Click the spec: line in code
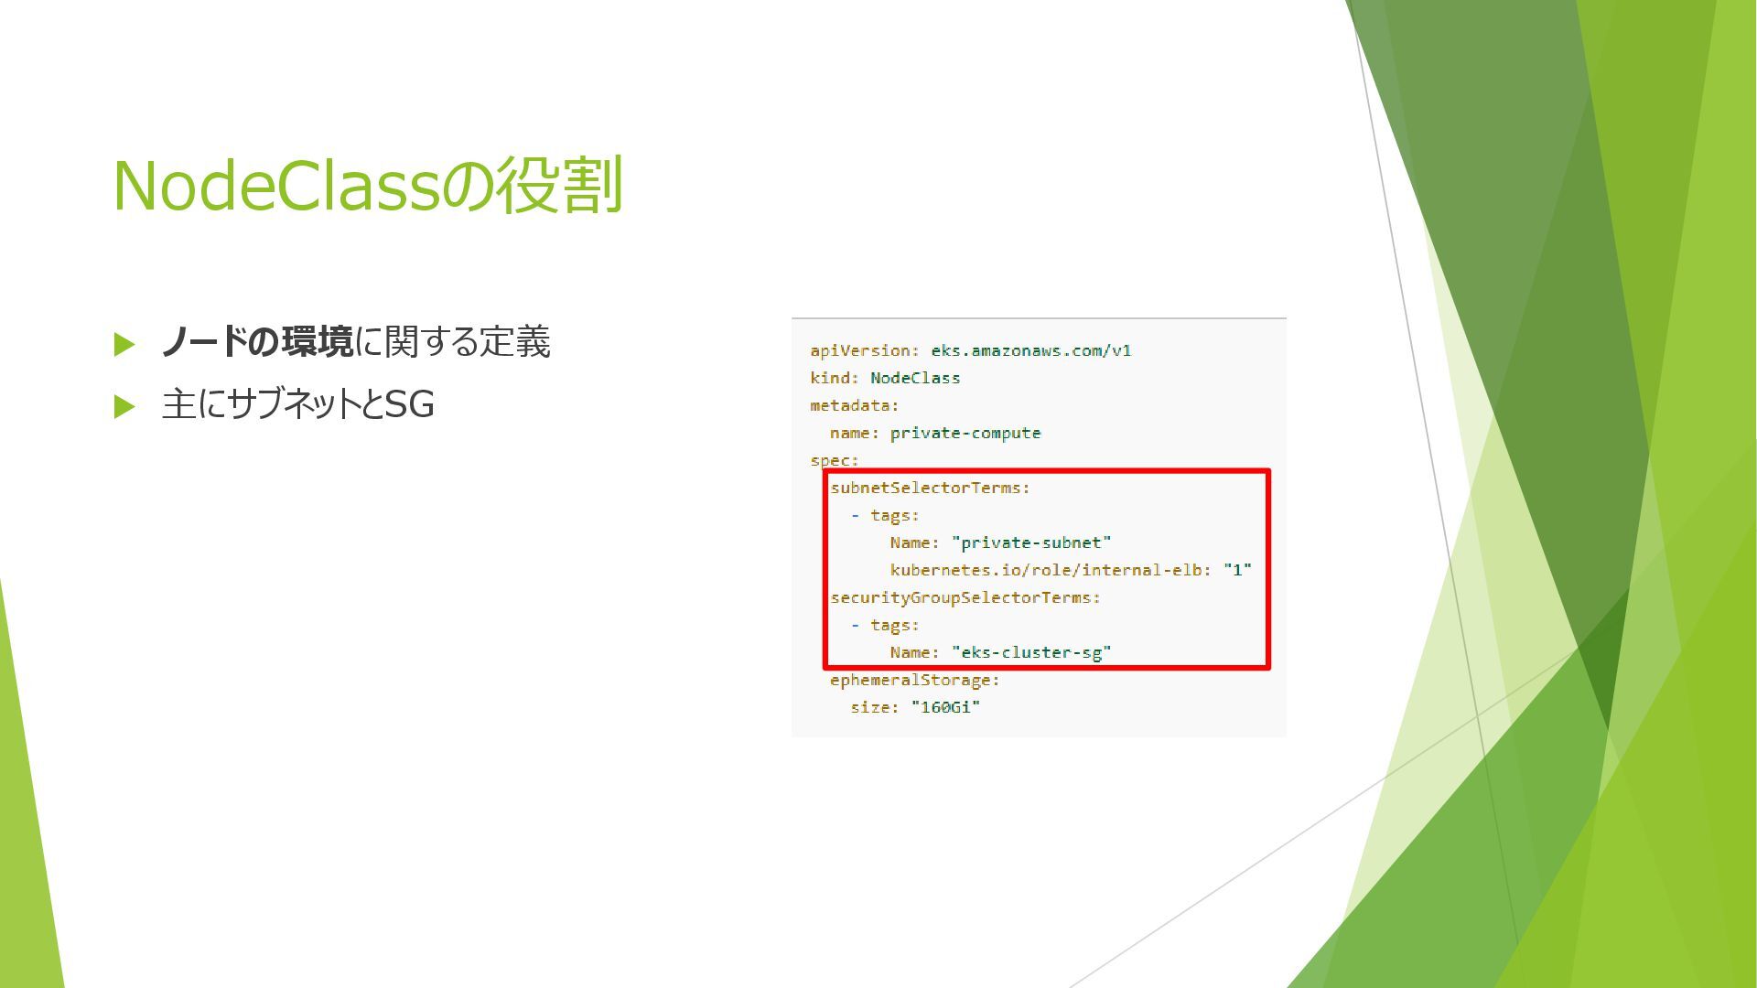This screenshot has height=988, width=1757. pyautogui.click(x=834, y=460)
